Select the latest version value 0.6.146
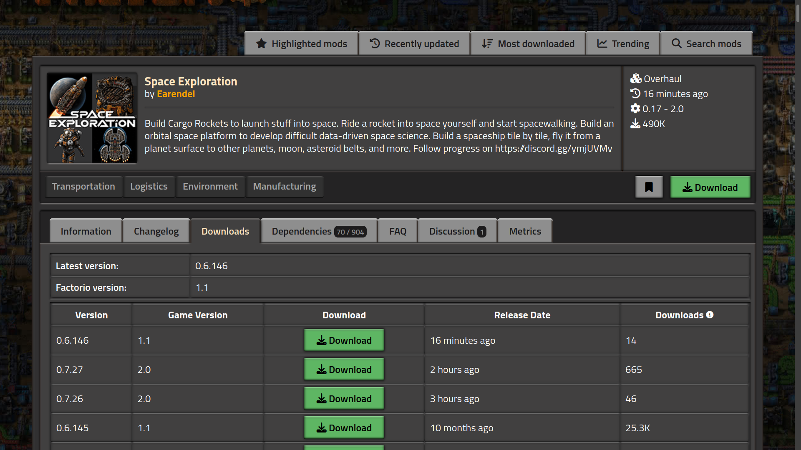This screenshot has height=450, width=801. (212, 266)
